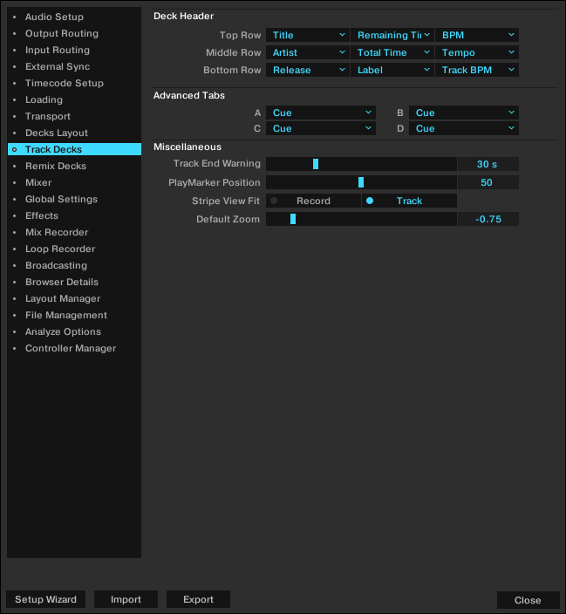This screenshot has width=566, height=614.
Task: Click the PlayMarker Position slider handle
Action: [361, 182]
